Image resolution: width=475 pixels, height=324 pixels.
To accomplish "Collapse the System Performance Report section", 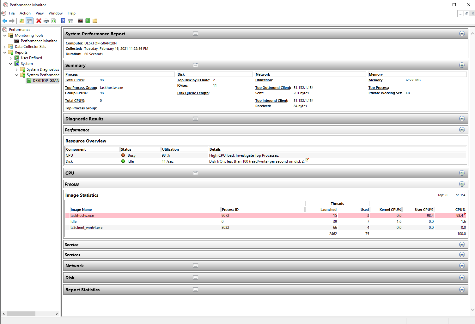I will click(462, 34).
